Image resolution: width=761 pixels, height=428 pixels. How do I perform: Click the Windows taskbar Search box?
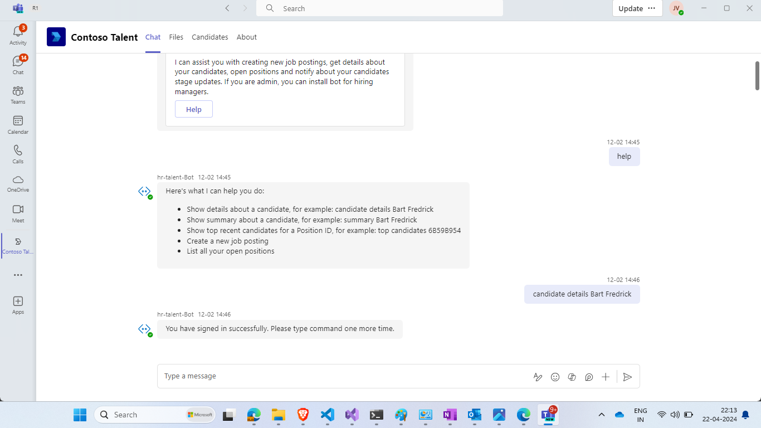(155, 415)
